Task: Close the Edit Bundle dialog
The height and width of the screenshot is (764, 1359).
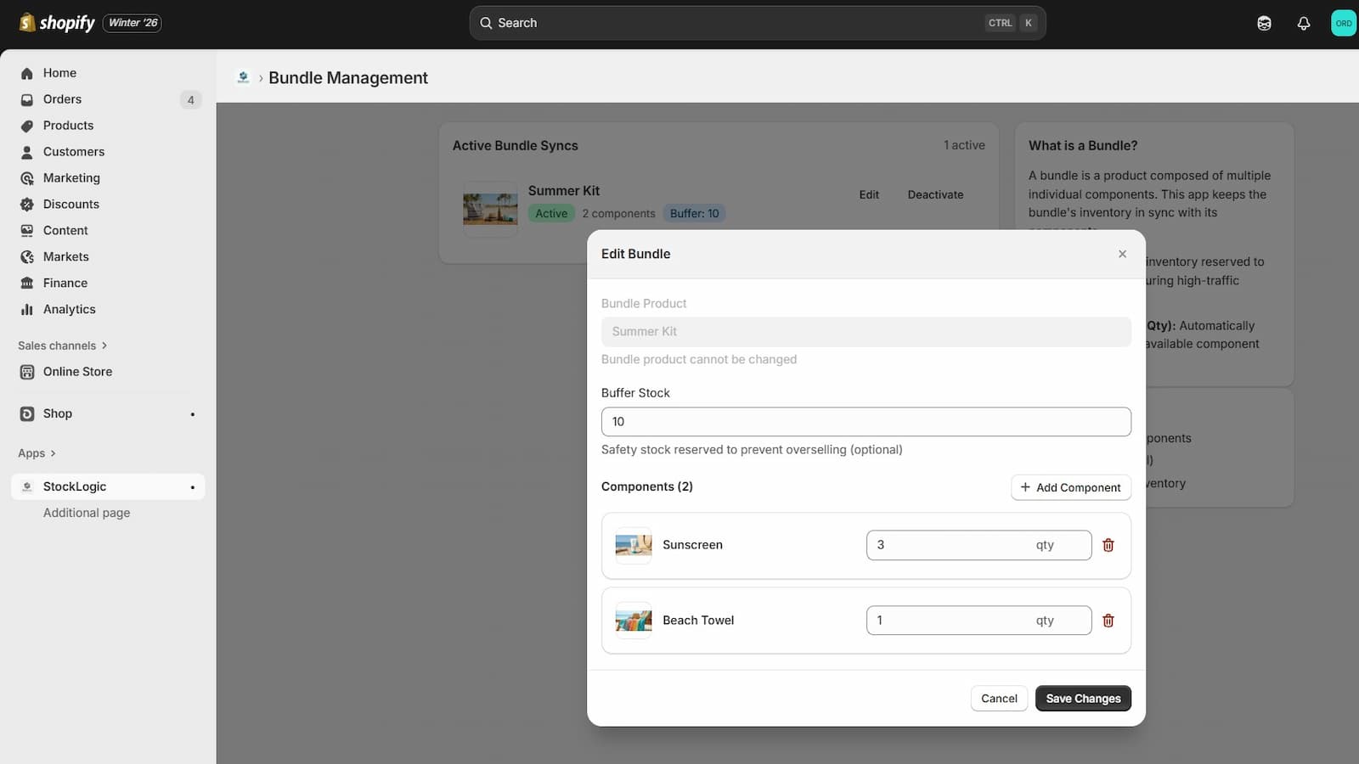Action: [1122, 254]
